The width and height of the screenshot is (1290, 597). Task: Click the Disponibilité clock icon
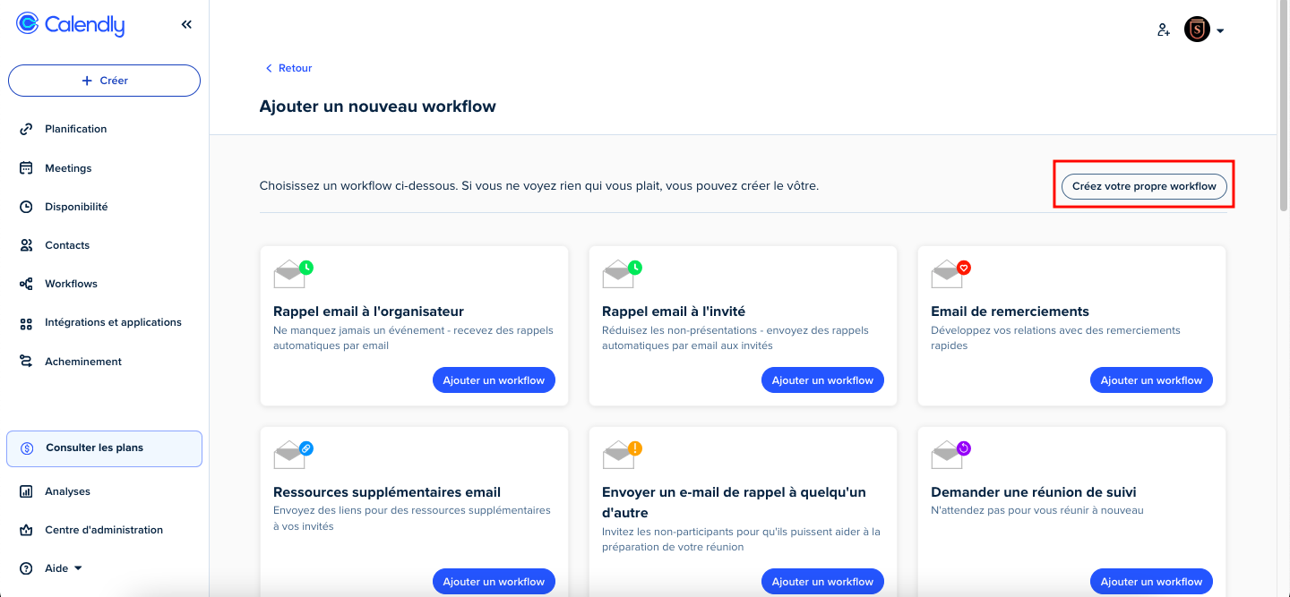27,207
